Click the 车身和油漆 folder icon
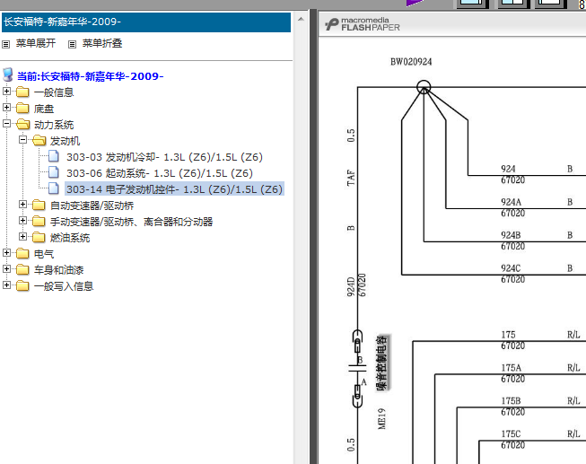 tap(22, 269)
